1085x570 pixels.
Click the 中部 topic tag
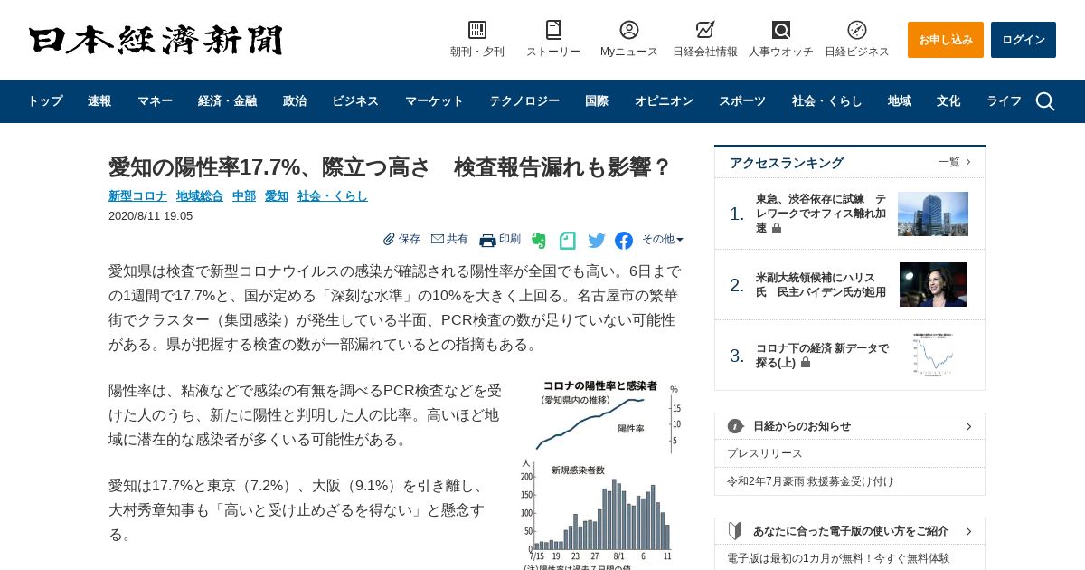(x=244, y=195)
